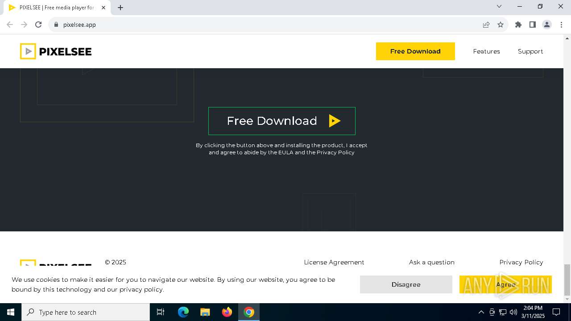571x321 pixels.
Task: Click the Chrome taskbar icon
Action: (249, 312)
